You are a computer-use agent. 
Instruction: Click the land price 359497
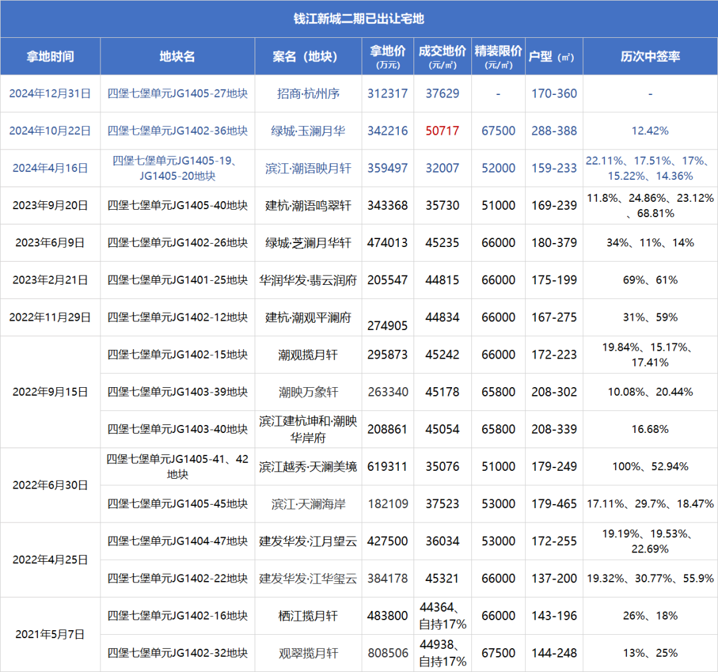pos(388,169)
